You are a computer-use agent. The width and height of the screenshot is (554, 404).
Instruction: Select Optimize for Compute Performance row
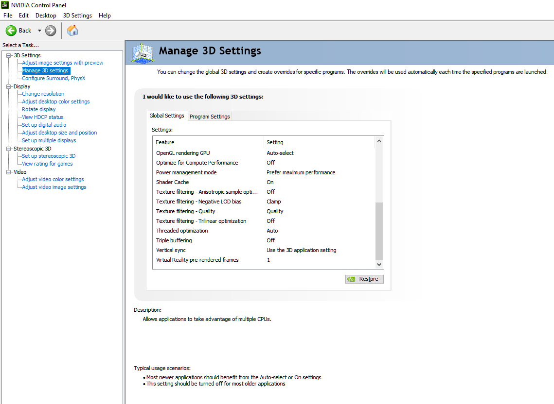tap(264, 163)
